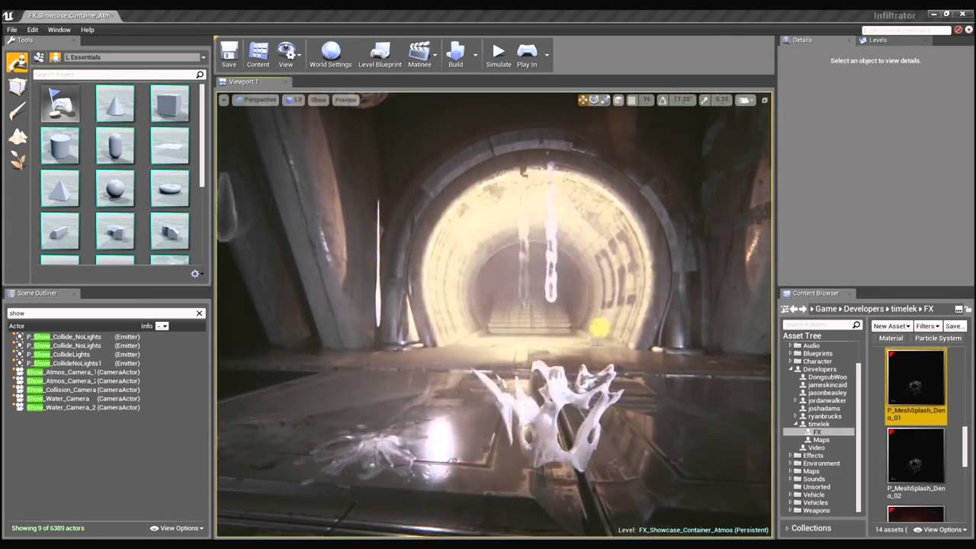Viewport: 976px width, 549px height.
Task: Toggle the content browser lock icon
Action: pos(968,309)
